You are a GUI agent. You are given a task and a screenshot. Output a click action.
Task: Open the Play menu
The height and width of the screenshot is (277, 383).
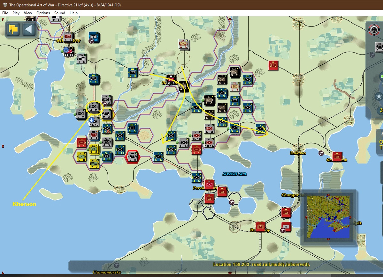point(16,13)
